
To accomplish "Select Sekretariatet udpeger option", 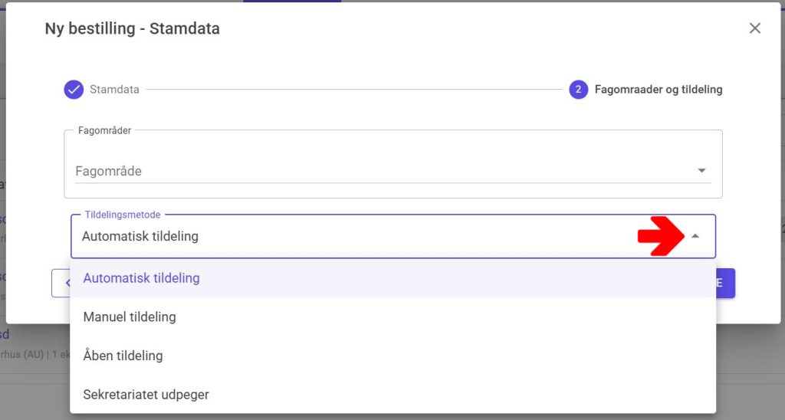I will click(146, 395).
